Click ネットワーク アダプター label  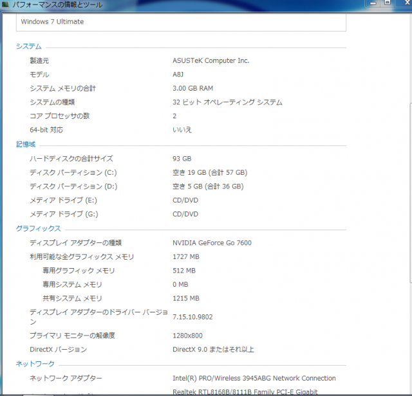(66, 379)
